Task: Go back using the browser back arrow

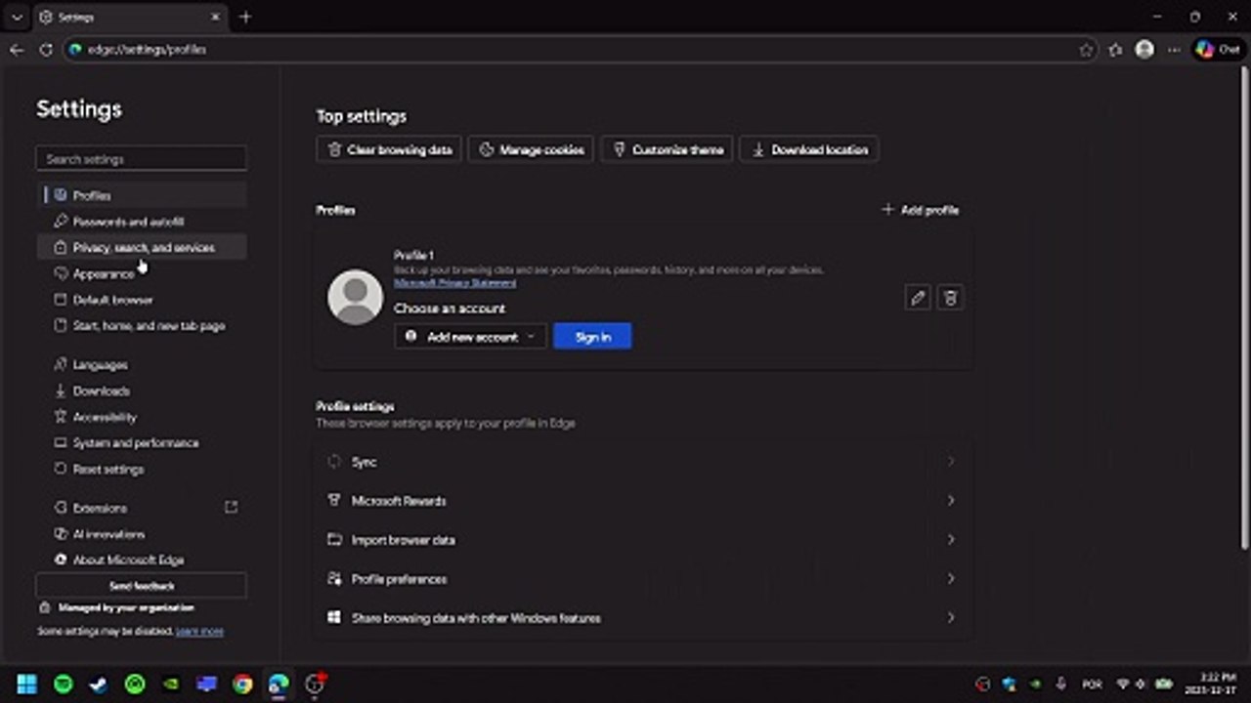Action: tap(17, 50)
